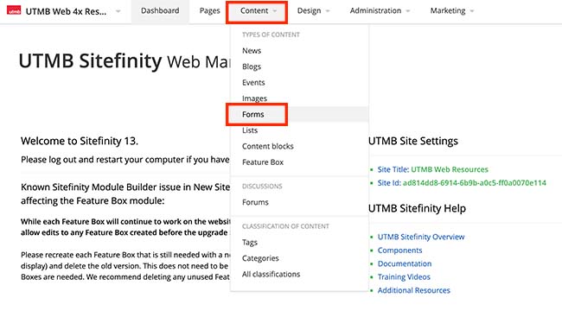
Task: Select Blogs from the Content menu
Action: [x=252, y=67]
